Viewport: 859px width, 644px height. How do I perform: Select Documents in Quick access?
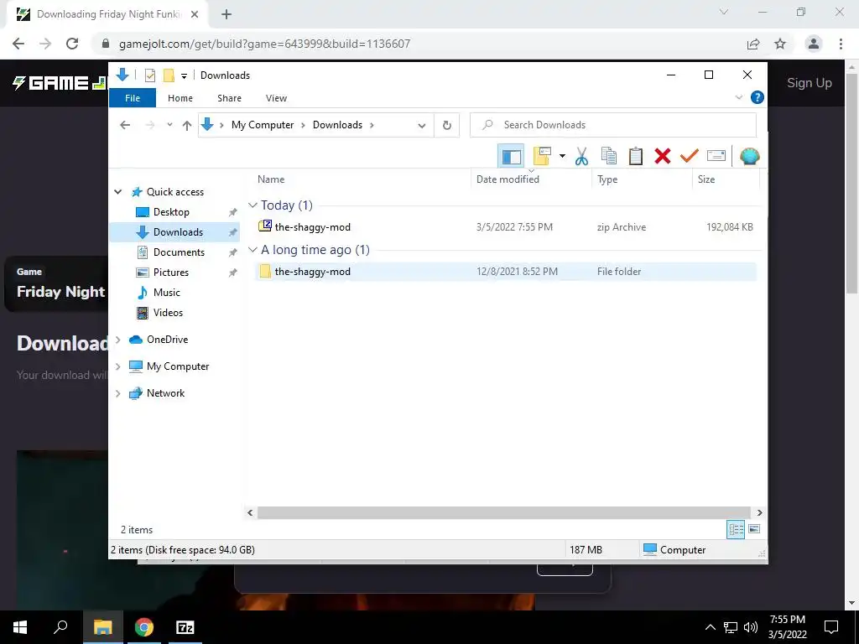(179, 252)
